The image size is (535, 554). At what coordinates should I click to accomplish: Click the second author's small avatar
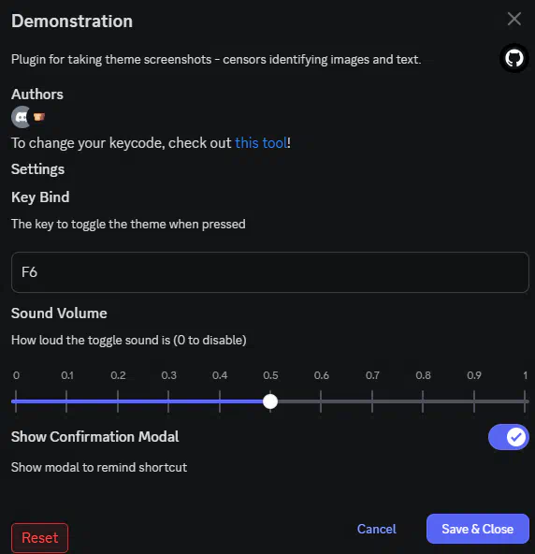coord(39,117)
